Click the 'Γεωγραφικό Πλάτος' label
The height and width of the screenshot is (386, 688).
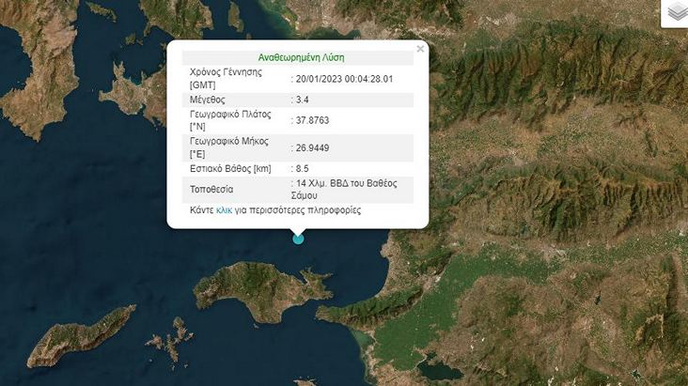(x=231, y=115)
